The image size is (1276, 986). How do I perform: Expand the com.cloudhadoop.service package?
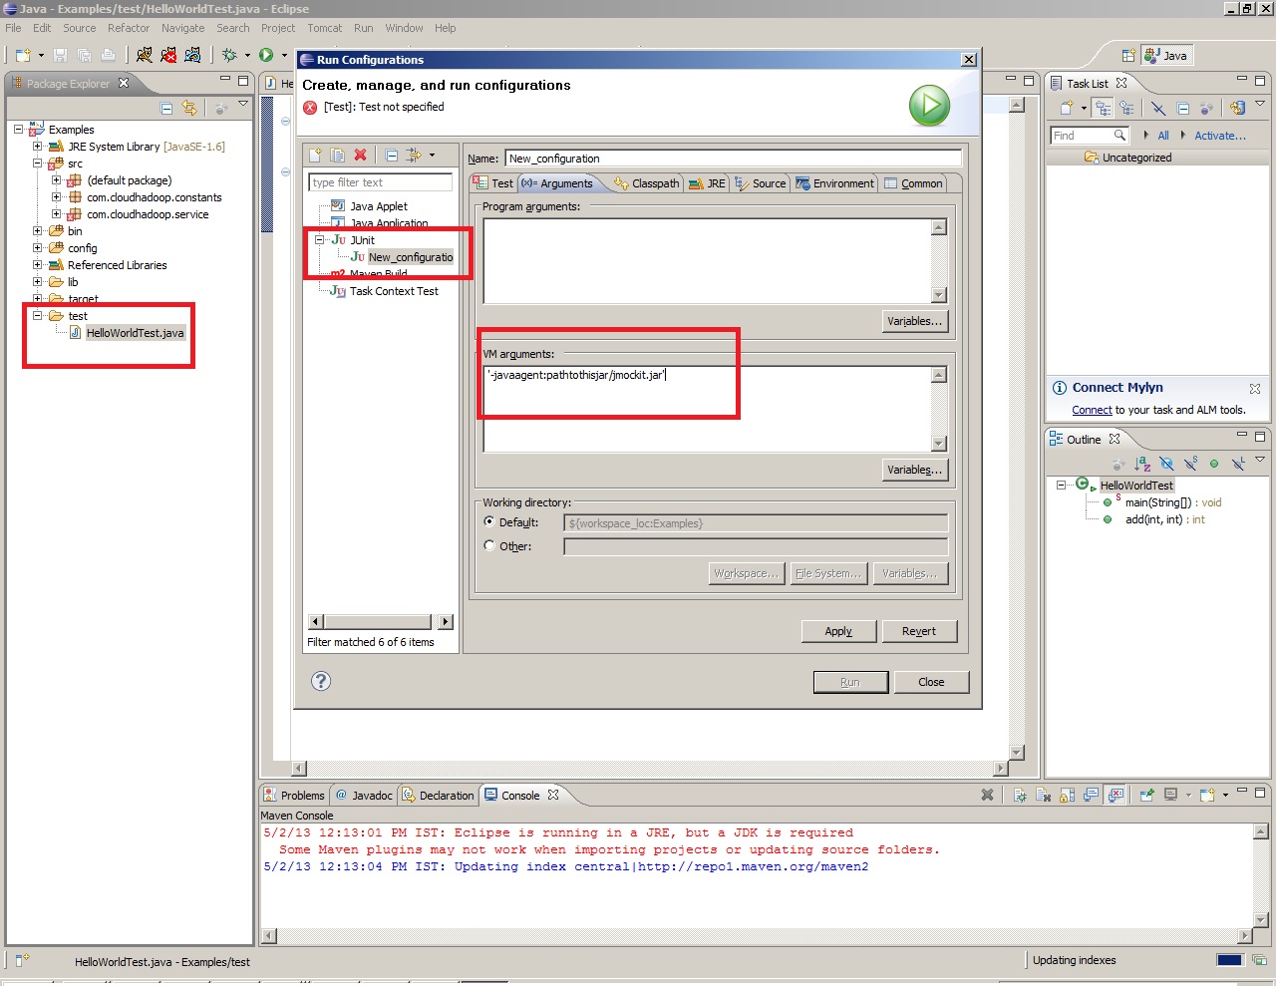[57, 214]
